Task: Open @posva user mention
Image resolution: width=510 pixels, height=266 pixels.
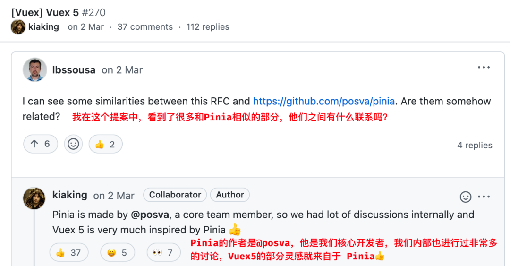Action: 151,215
